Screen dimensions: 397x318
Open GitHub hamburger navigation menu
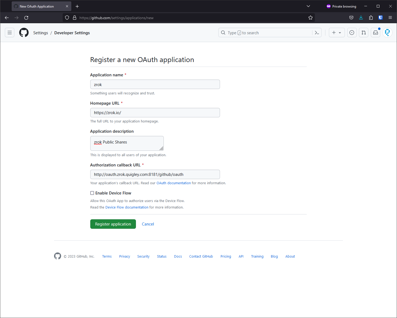pos(10,33)
